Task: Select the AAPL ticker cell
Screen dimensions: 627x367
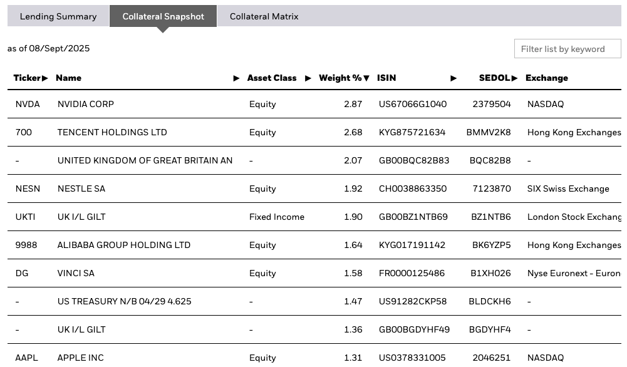Action: (x=26, y=358)
